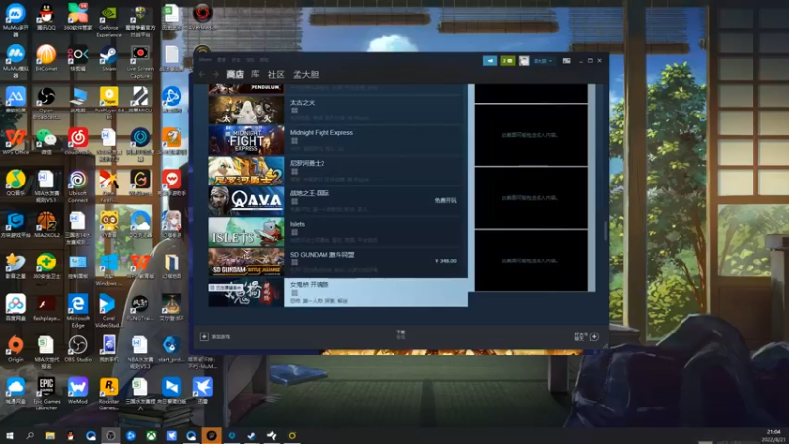Open the 百度网盘 desktop shortcut
The width and height of the screenshot is (789, 444).
click(x=15, y=308)
